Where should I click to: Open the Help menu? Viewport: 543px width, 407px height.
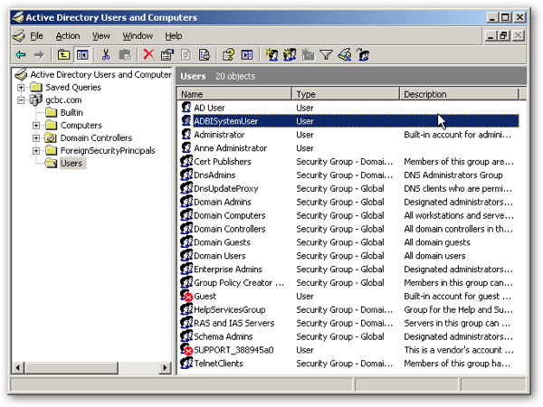pos(173,35)
